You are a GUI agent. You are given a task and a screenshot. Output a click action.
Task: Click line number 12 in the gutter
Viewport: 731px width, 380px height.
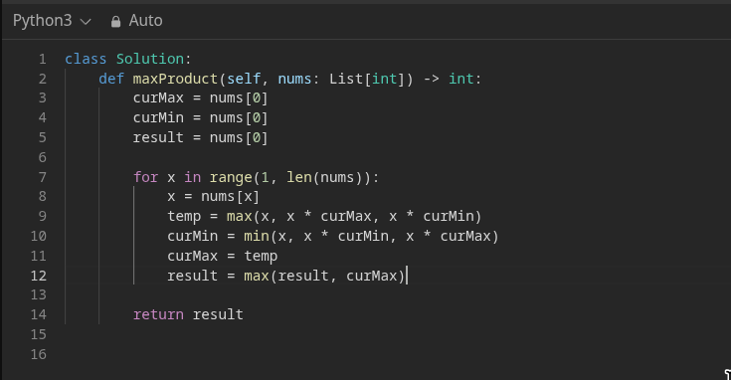[39, 276]
